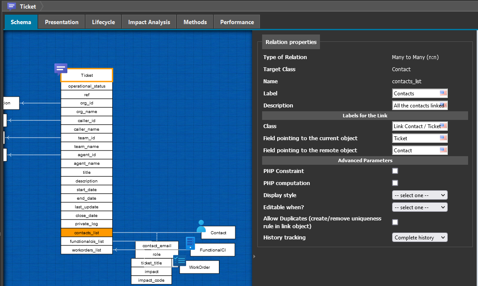The image size is (478, 286).
Task: Click the WorkOrder checklist icon
Action: [179, 261]
